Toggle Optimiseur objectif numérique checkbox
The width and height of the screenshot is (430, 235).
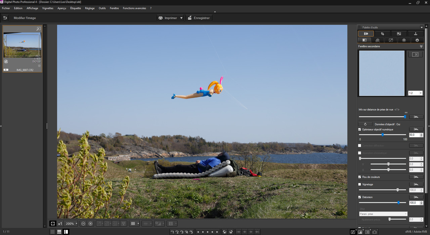point(360,129)
